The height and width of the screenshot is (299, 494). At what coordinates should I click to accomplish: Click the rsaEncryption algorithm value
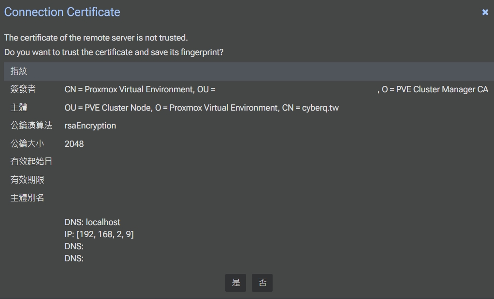pyautogui.click(x=90, y=126)
